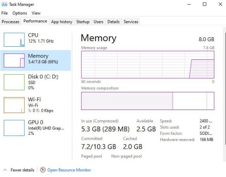
Task: Switch to the Processes tab
Action: coord(11,22)
